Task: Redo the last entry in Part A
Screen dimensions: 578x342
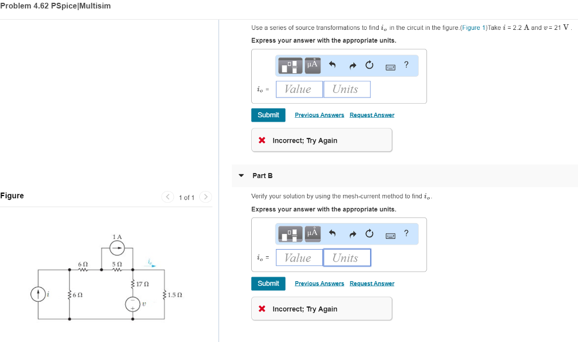Action: click(352, 64)
